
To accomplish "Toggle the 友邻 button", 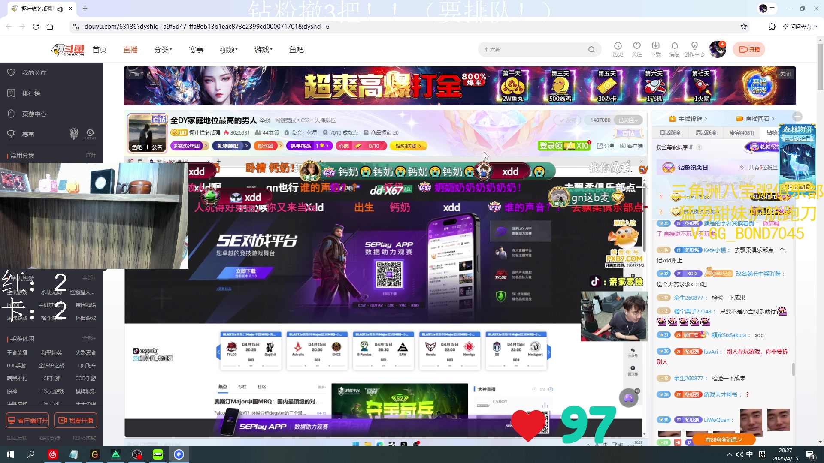I will tap(567, 120).
